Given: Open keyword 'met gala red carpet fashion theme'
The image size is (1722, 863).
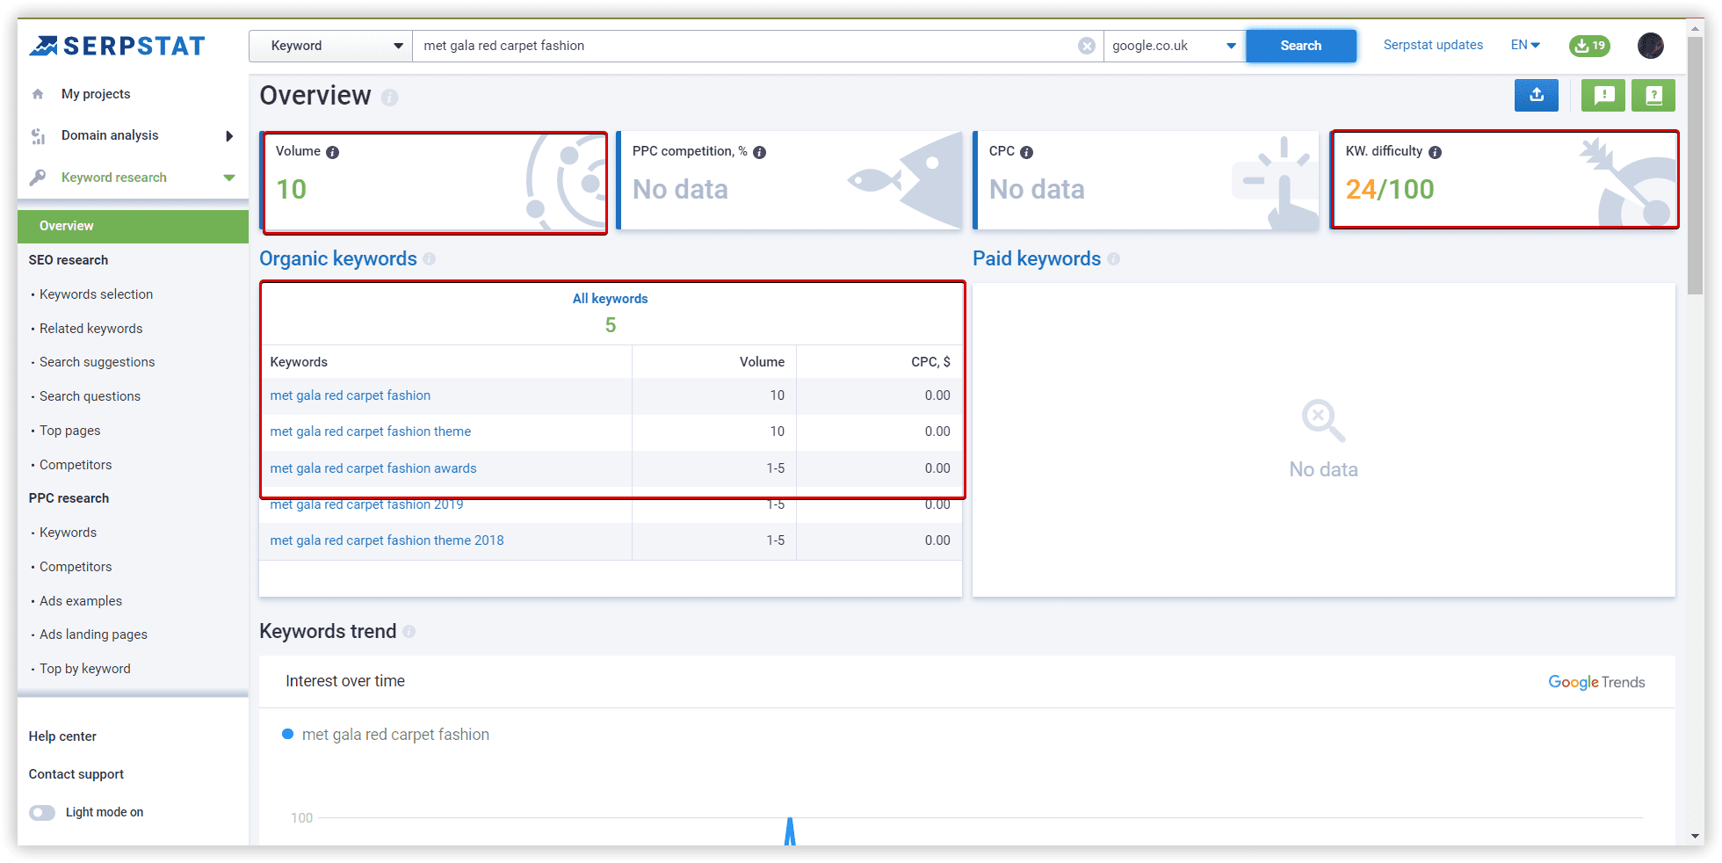Looking at the screenshot, I should point(371,431).
